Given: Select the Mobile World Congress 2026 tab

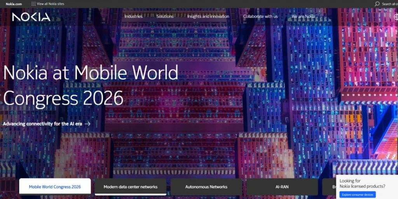Looking at the screenshot, I should (x=55, y=187).
